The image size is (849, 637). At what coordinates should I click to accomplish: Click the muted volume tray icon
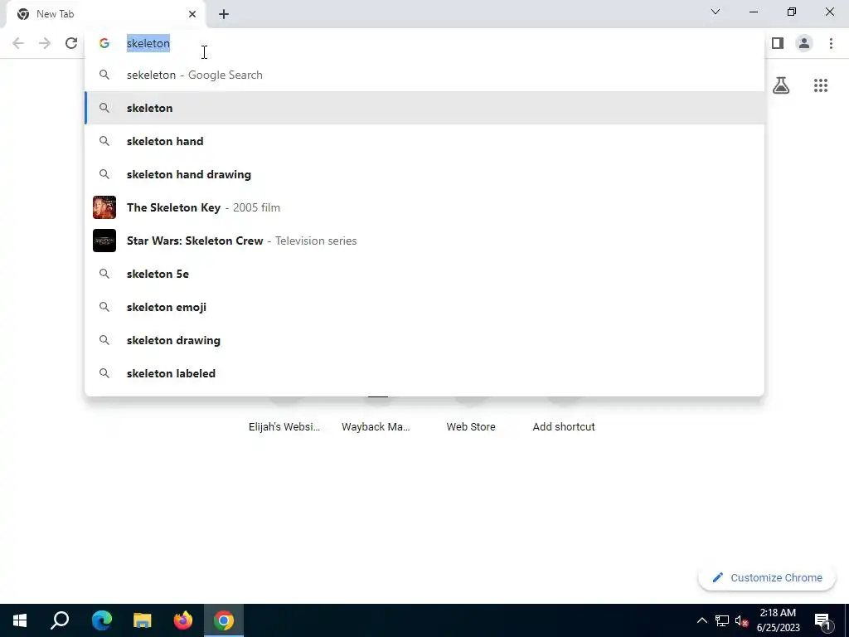pyautogui.click(x=742, y=620)
